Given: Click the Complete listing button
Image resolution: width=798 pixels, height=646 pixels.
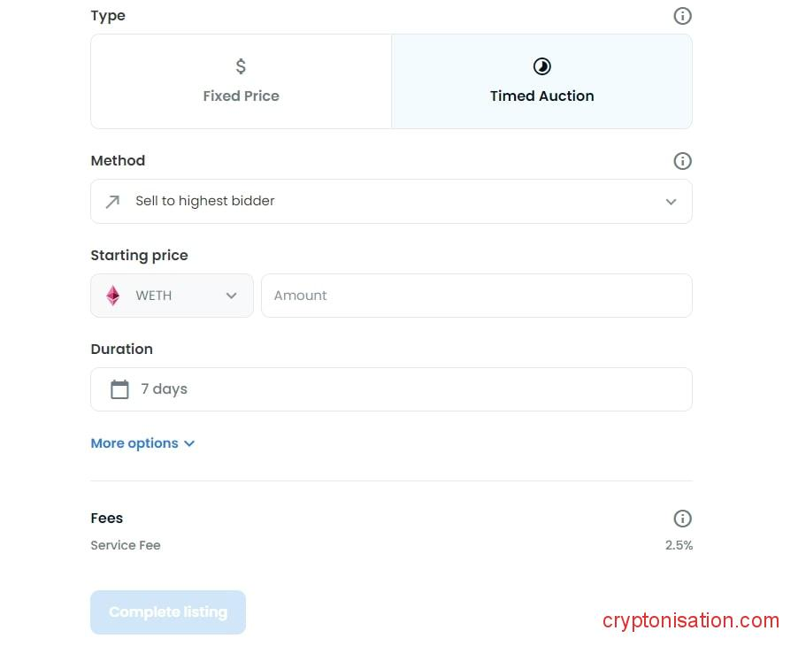Looking at the screenshot, I should click(x=168, y=612).
